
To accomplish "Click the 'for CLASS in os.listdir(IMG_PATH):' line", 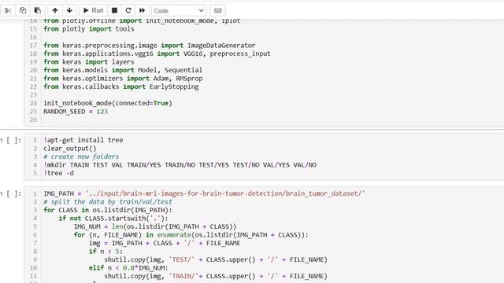I will click(x=108, y=210).
